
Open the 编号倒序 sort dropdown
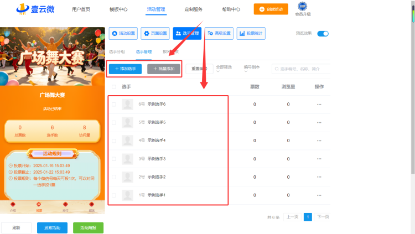pos(252,69)
